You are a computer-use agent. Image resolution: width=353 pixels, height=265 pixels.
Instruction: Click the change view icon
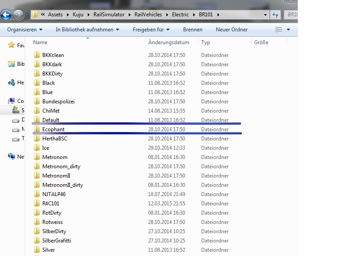pos(279,30)
